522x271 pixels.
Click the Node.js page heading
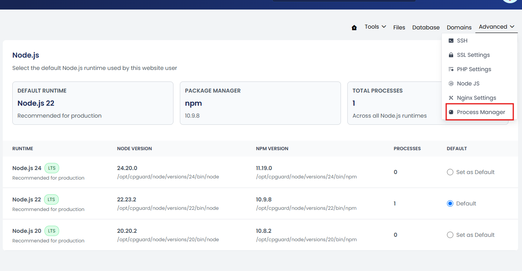click(26, 55)
